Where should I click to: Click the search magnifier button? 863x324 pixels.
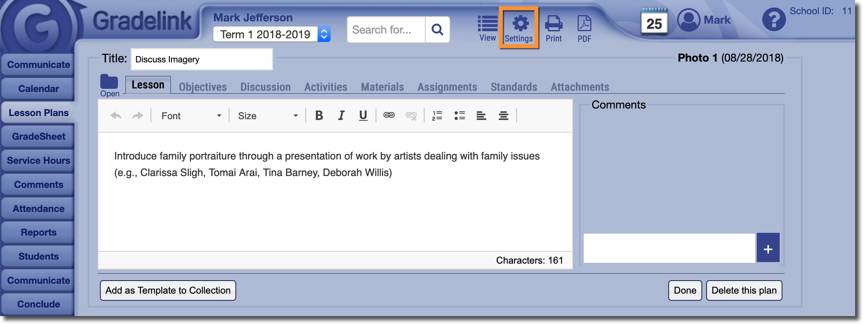pyautogui.click(x=437, y=30)
